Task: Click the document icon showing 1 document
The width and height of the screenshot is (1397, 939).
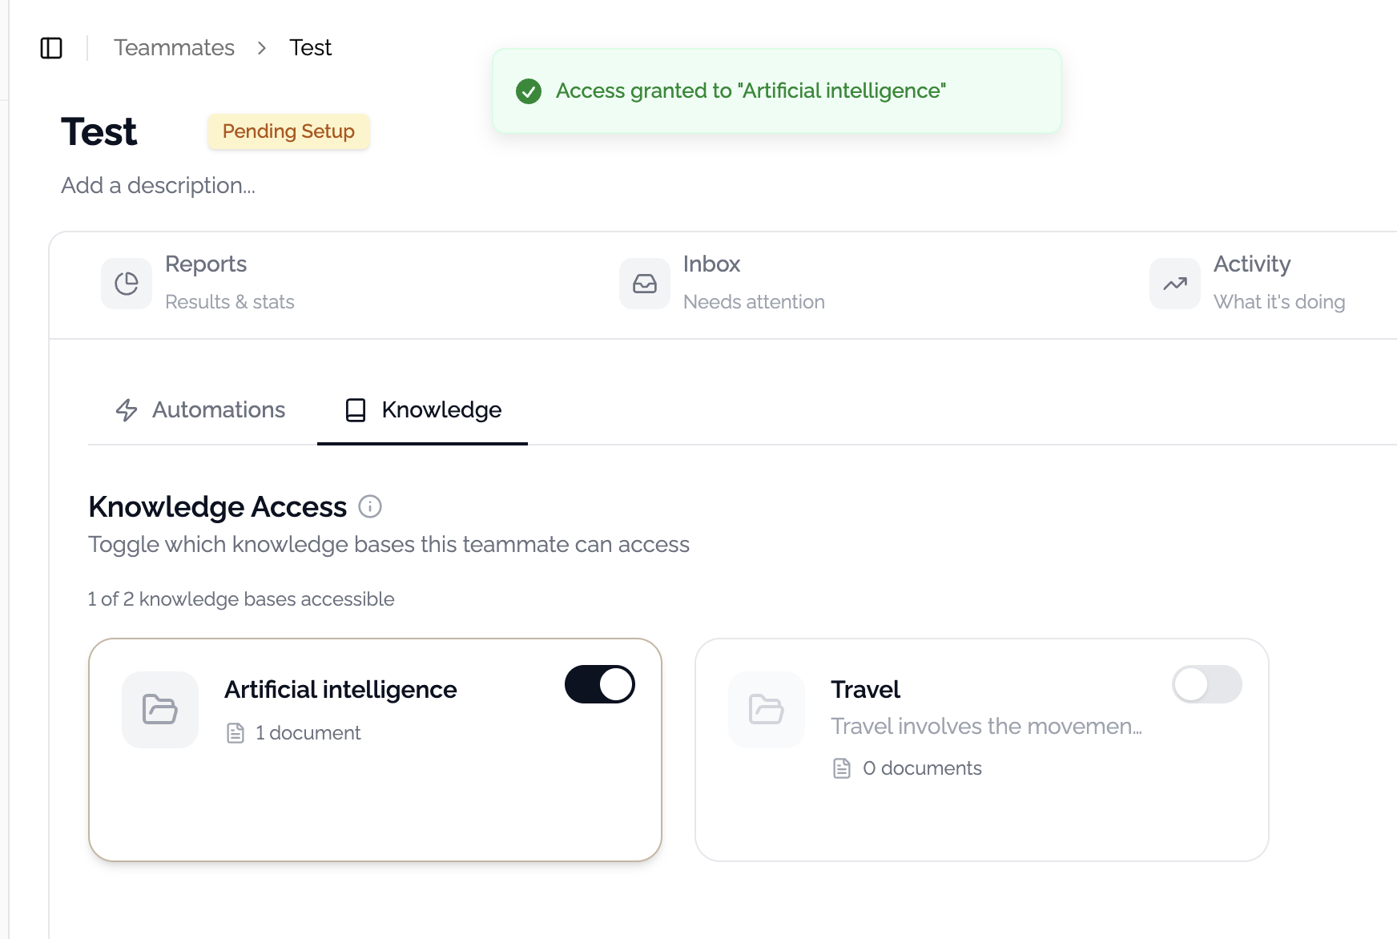Action: 236,731
